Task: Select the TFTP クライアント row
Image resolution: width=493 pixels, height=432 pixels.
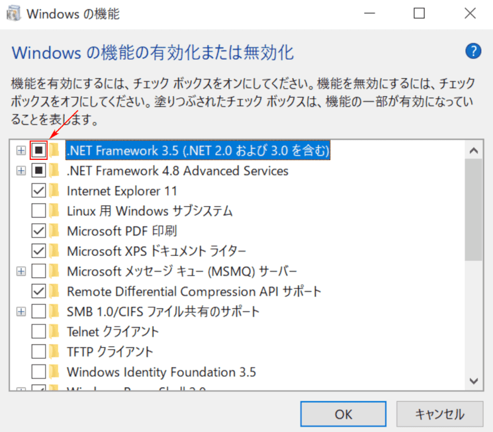Action: point(109,352)
